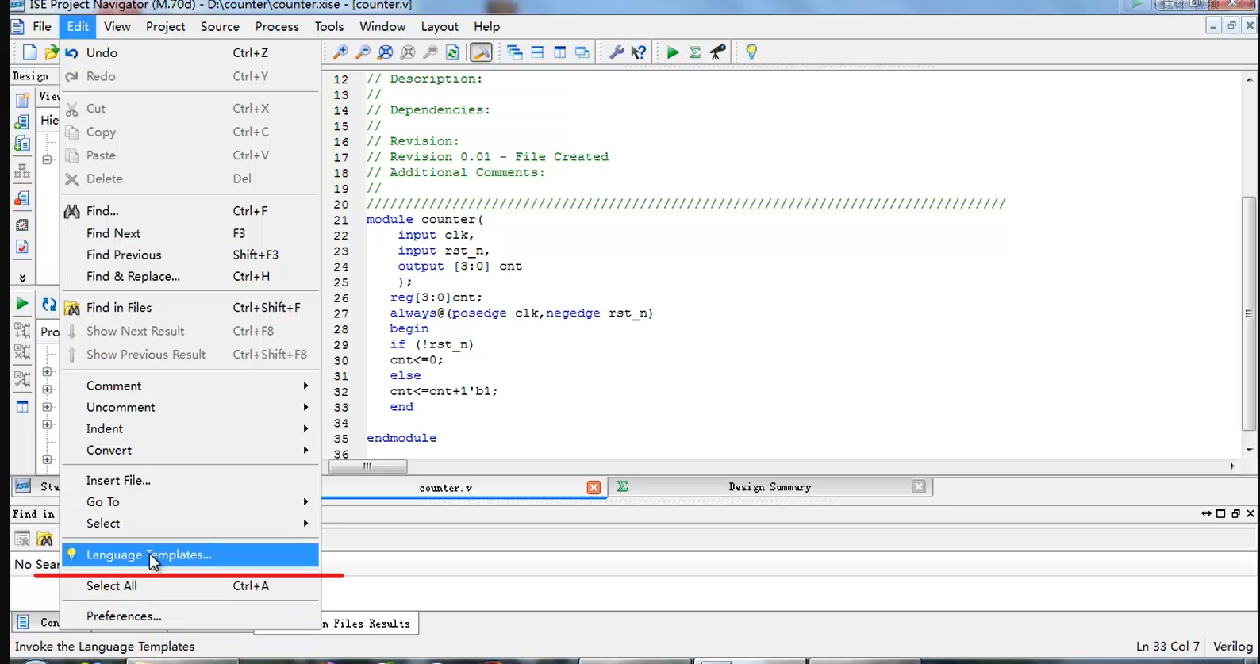Choose Insert File... menu entry

[190, 480]
